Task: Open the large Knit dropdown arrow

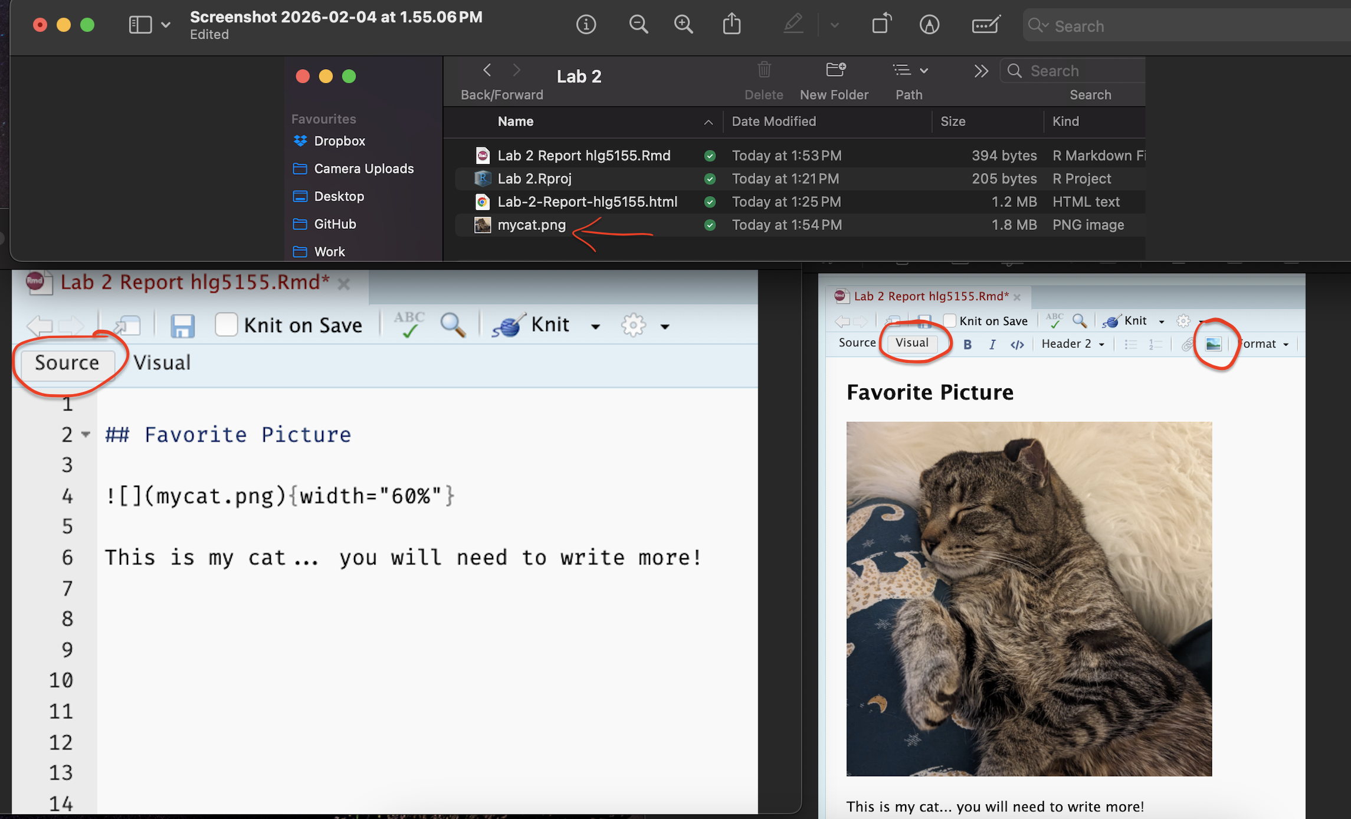Action: (x=595, y=326)
